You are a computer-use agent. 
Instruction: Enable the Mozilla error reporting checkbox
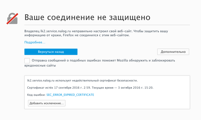[x=27, y=61]
